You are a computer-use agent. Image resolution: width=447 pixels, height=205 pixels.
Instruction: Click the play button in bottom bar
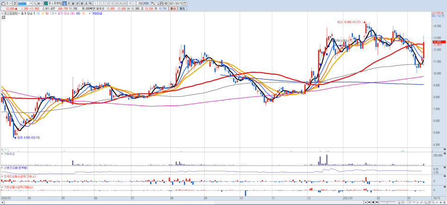(366, 202)
